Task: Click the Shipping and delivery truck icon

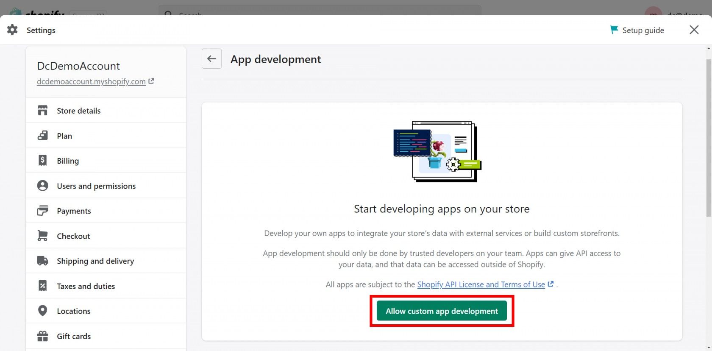Action: click(42, 261)
